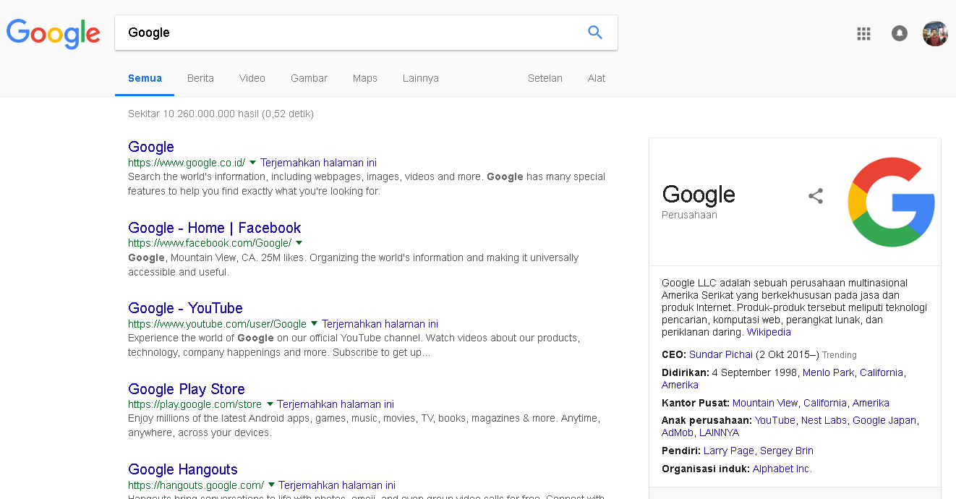The height and width of the screenshot is (499, 956).
Task: Click Amerika link in Kantor Pusat row
Action: pos(871,403)
